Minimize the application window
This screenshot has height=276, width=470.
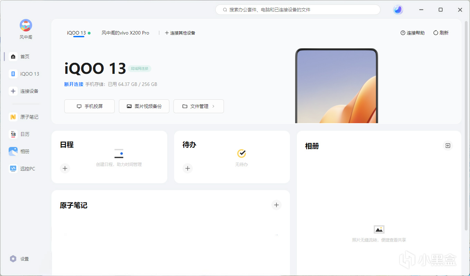click(x=421, y=10)
